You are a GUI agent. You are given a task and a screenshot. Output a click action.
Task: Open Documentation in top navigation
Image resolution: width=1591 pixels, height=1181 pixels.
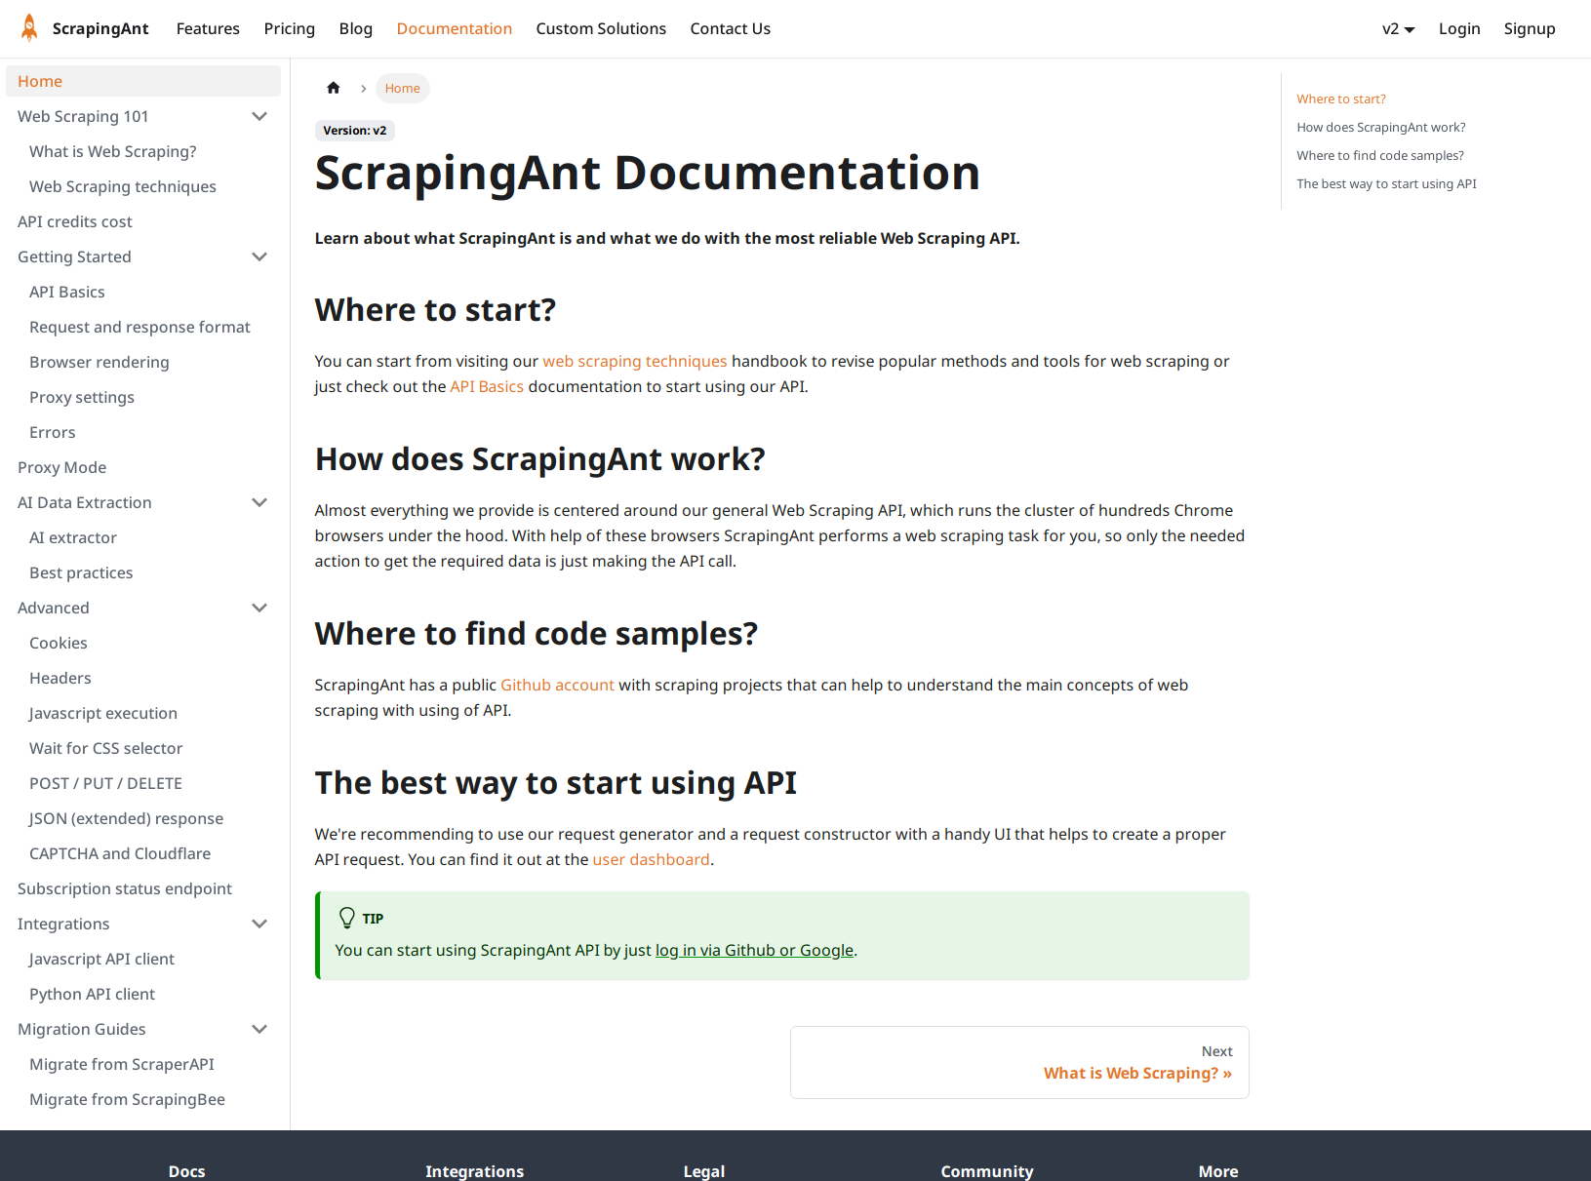(x=455, y=29)
